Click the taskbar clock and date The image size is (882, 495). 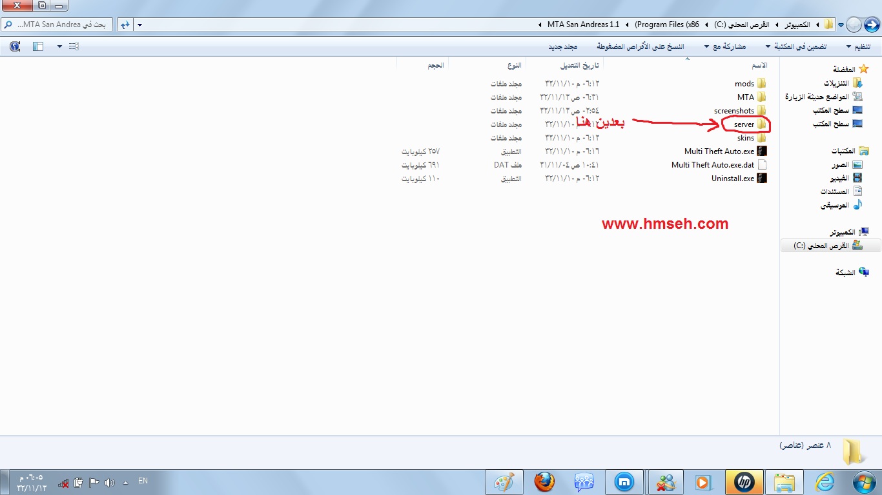33,482
